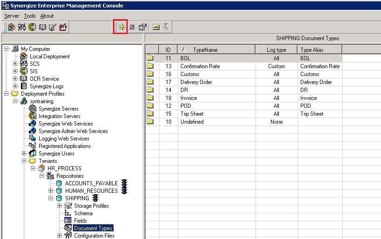Expand the SIS tree node
This screenshot has height=239, width=381.
[x=15, y=71]
